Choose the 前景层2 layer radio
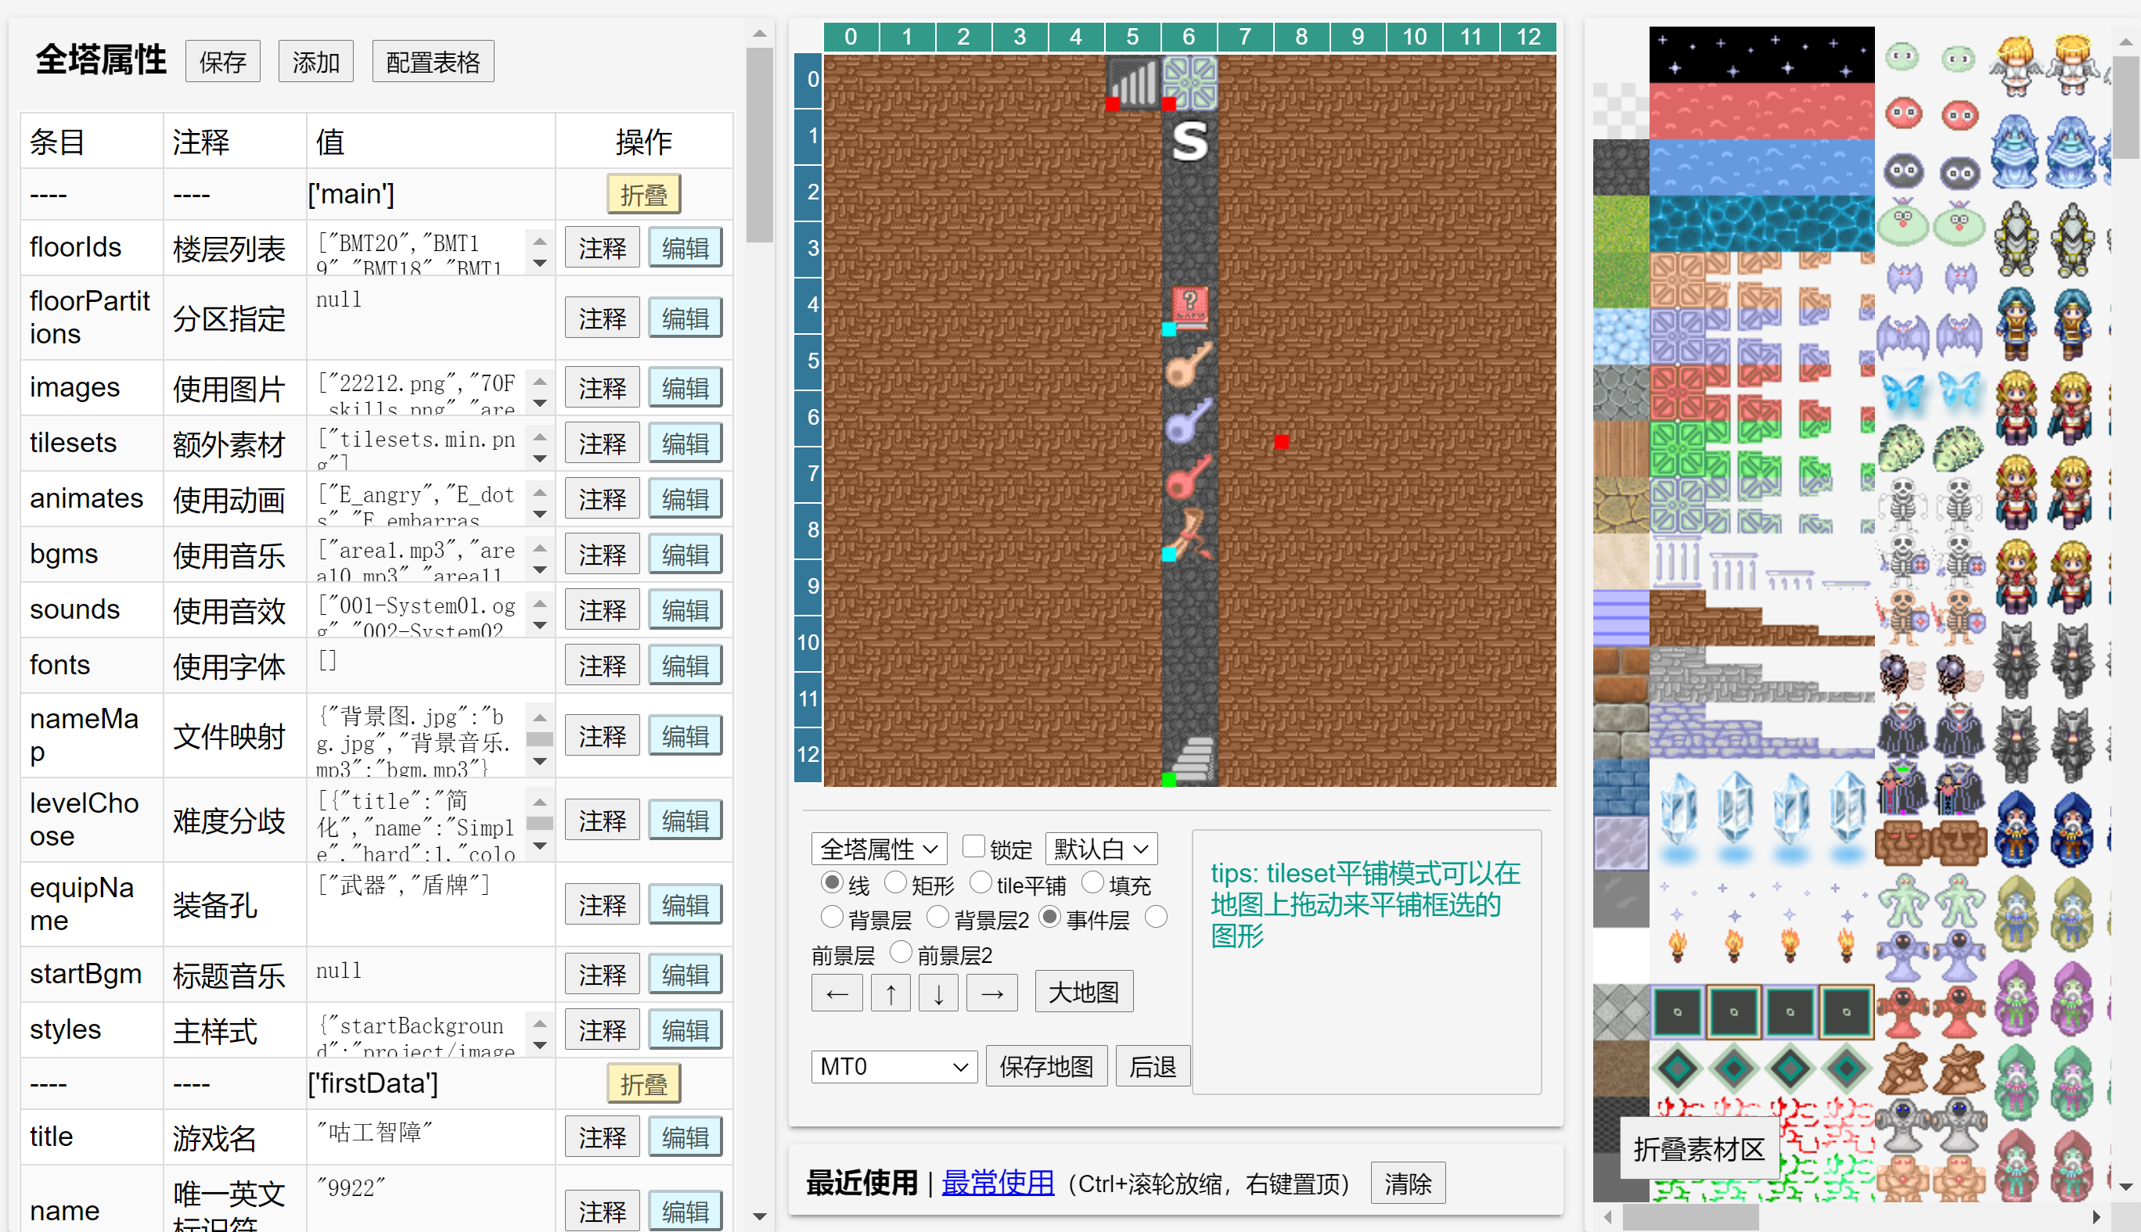2141x1232 pixels. (x=901, y=953)
